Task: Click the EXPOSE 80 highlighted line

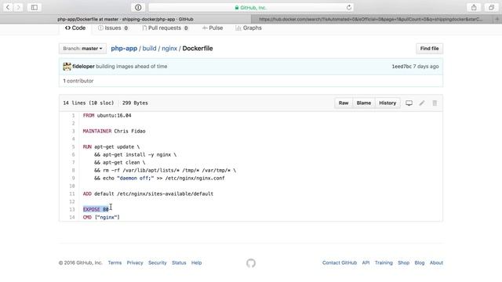Action: (96, 209)
